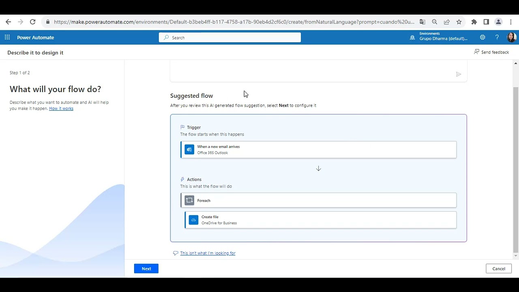Open the Settings gear icon
519x292 pixels.
pos(483,37)
